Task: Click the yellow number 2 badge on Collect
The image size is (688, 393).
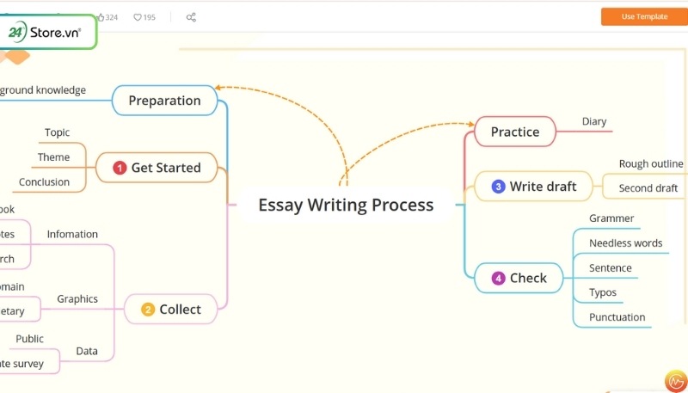Action: (148, 310)
